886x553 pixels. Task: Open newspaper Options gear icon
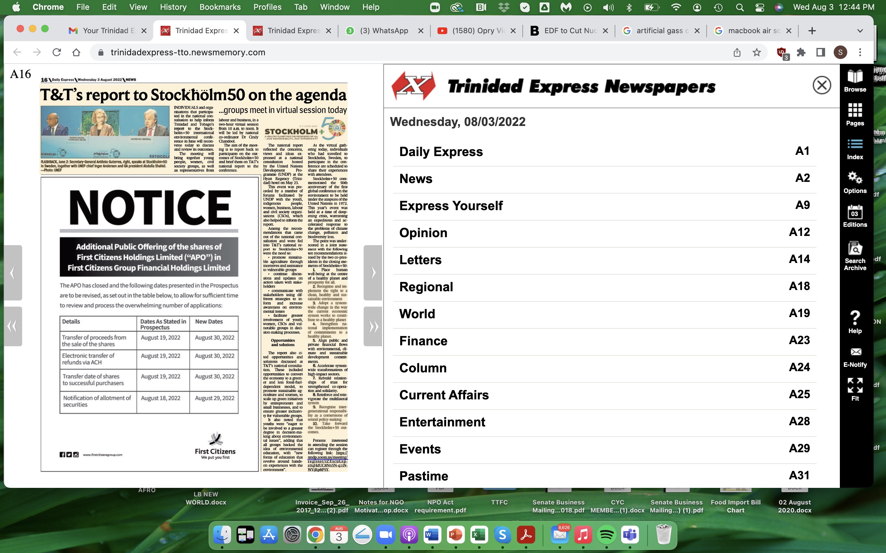point(855,182)
